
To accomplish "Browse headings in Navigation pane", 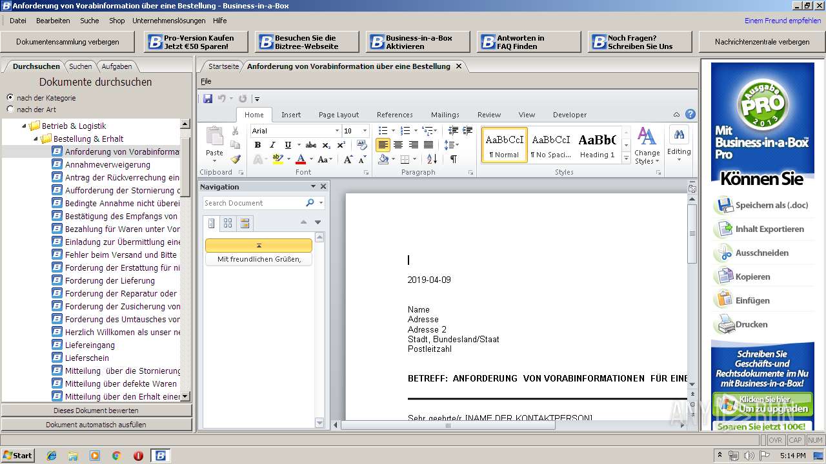I will 211,223.
